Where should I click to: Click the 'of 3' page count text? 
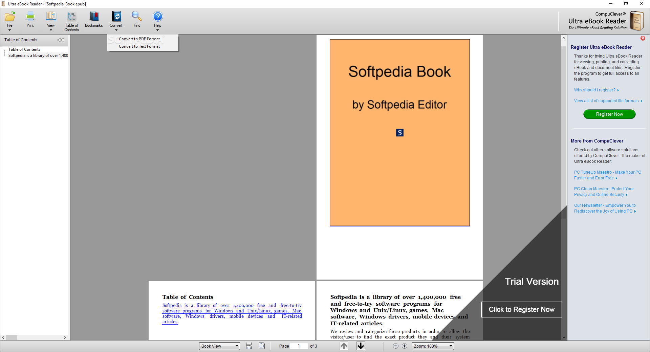(x=313, y=346)
